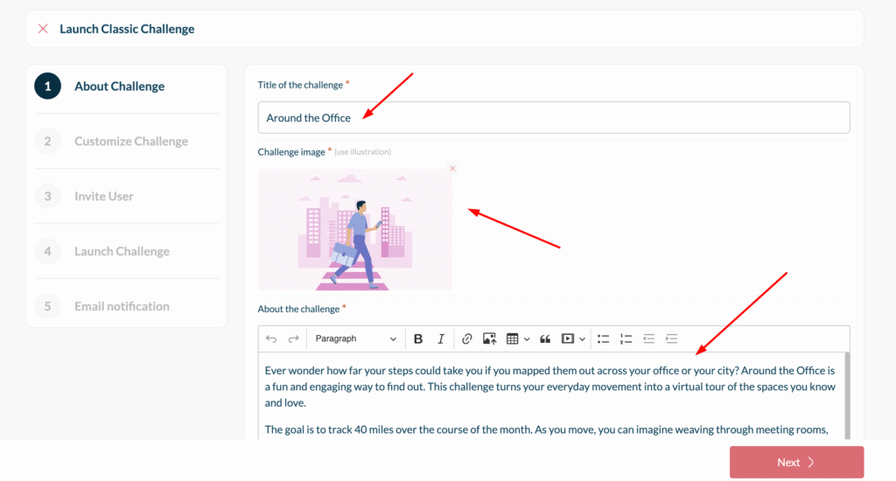896x481 pixels.
Task: Select the Customize Challenge step
Action: tap(130, 141)
